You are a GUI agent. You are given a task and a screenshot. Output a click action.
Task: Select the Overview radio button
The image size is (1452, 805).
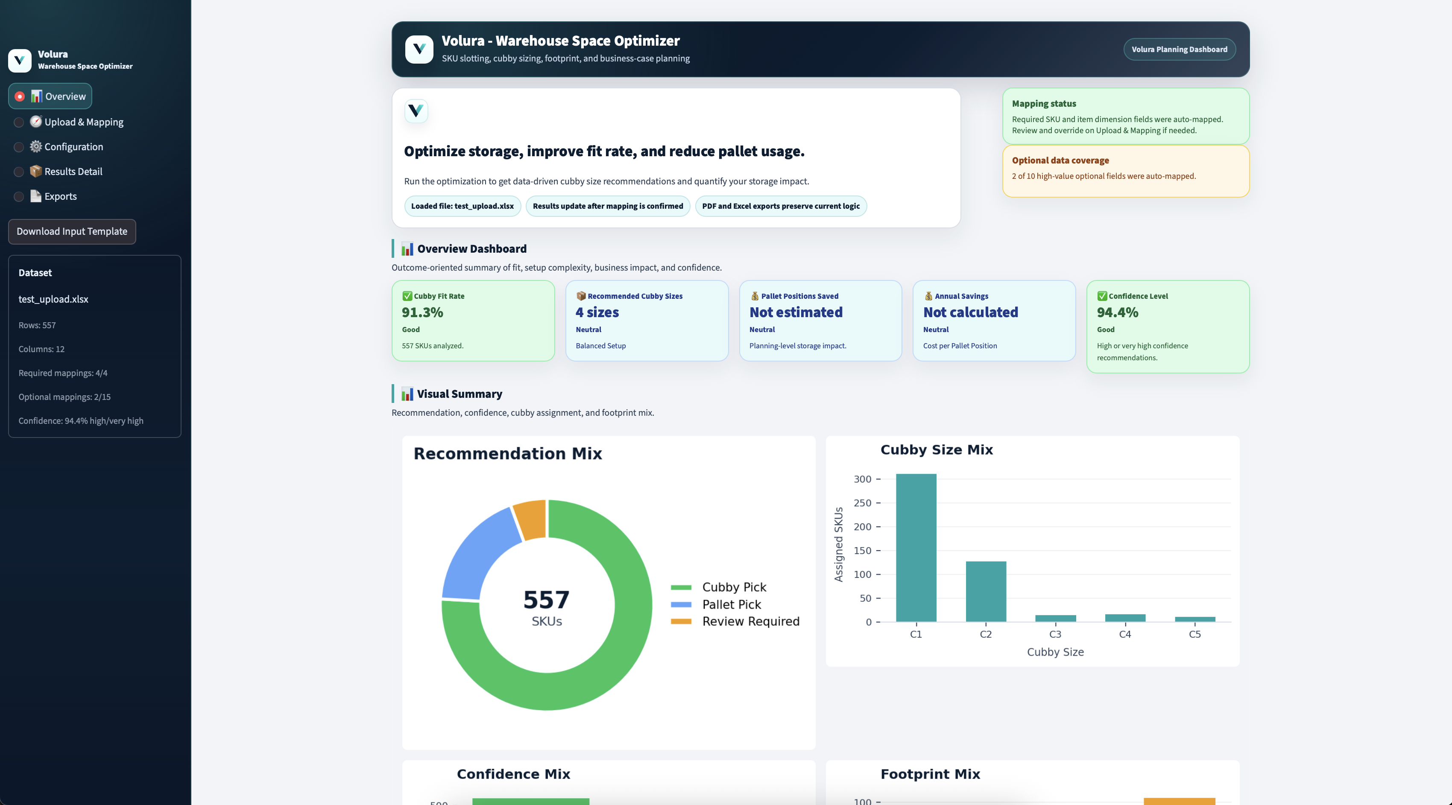[x=20, y=96]
